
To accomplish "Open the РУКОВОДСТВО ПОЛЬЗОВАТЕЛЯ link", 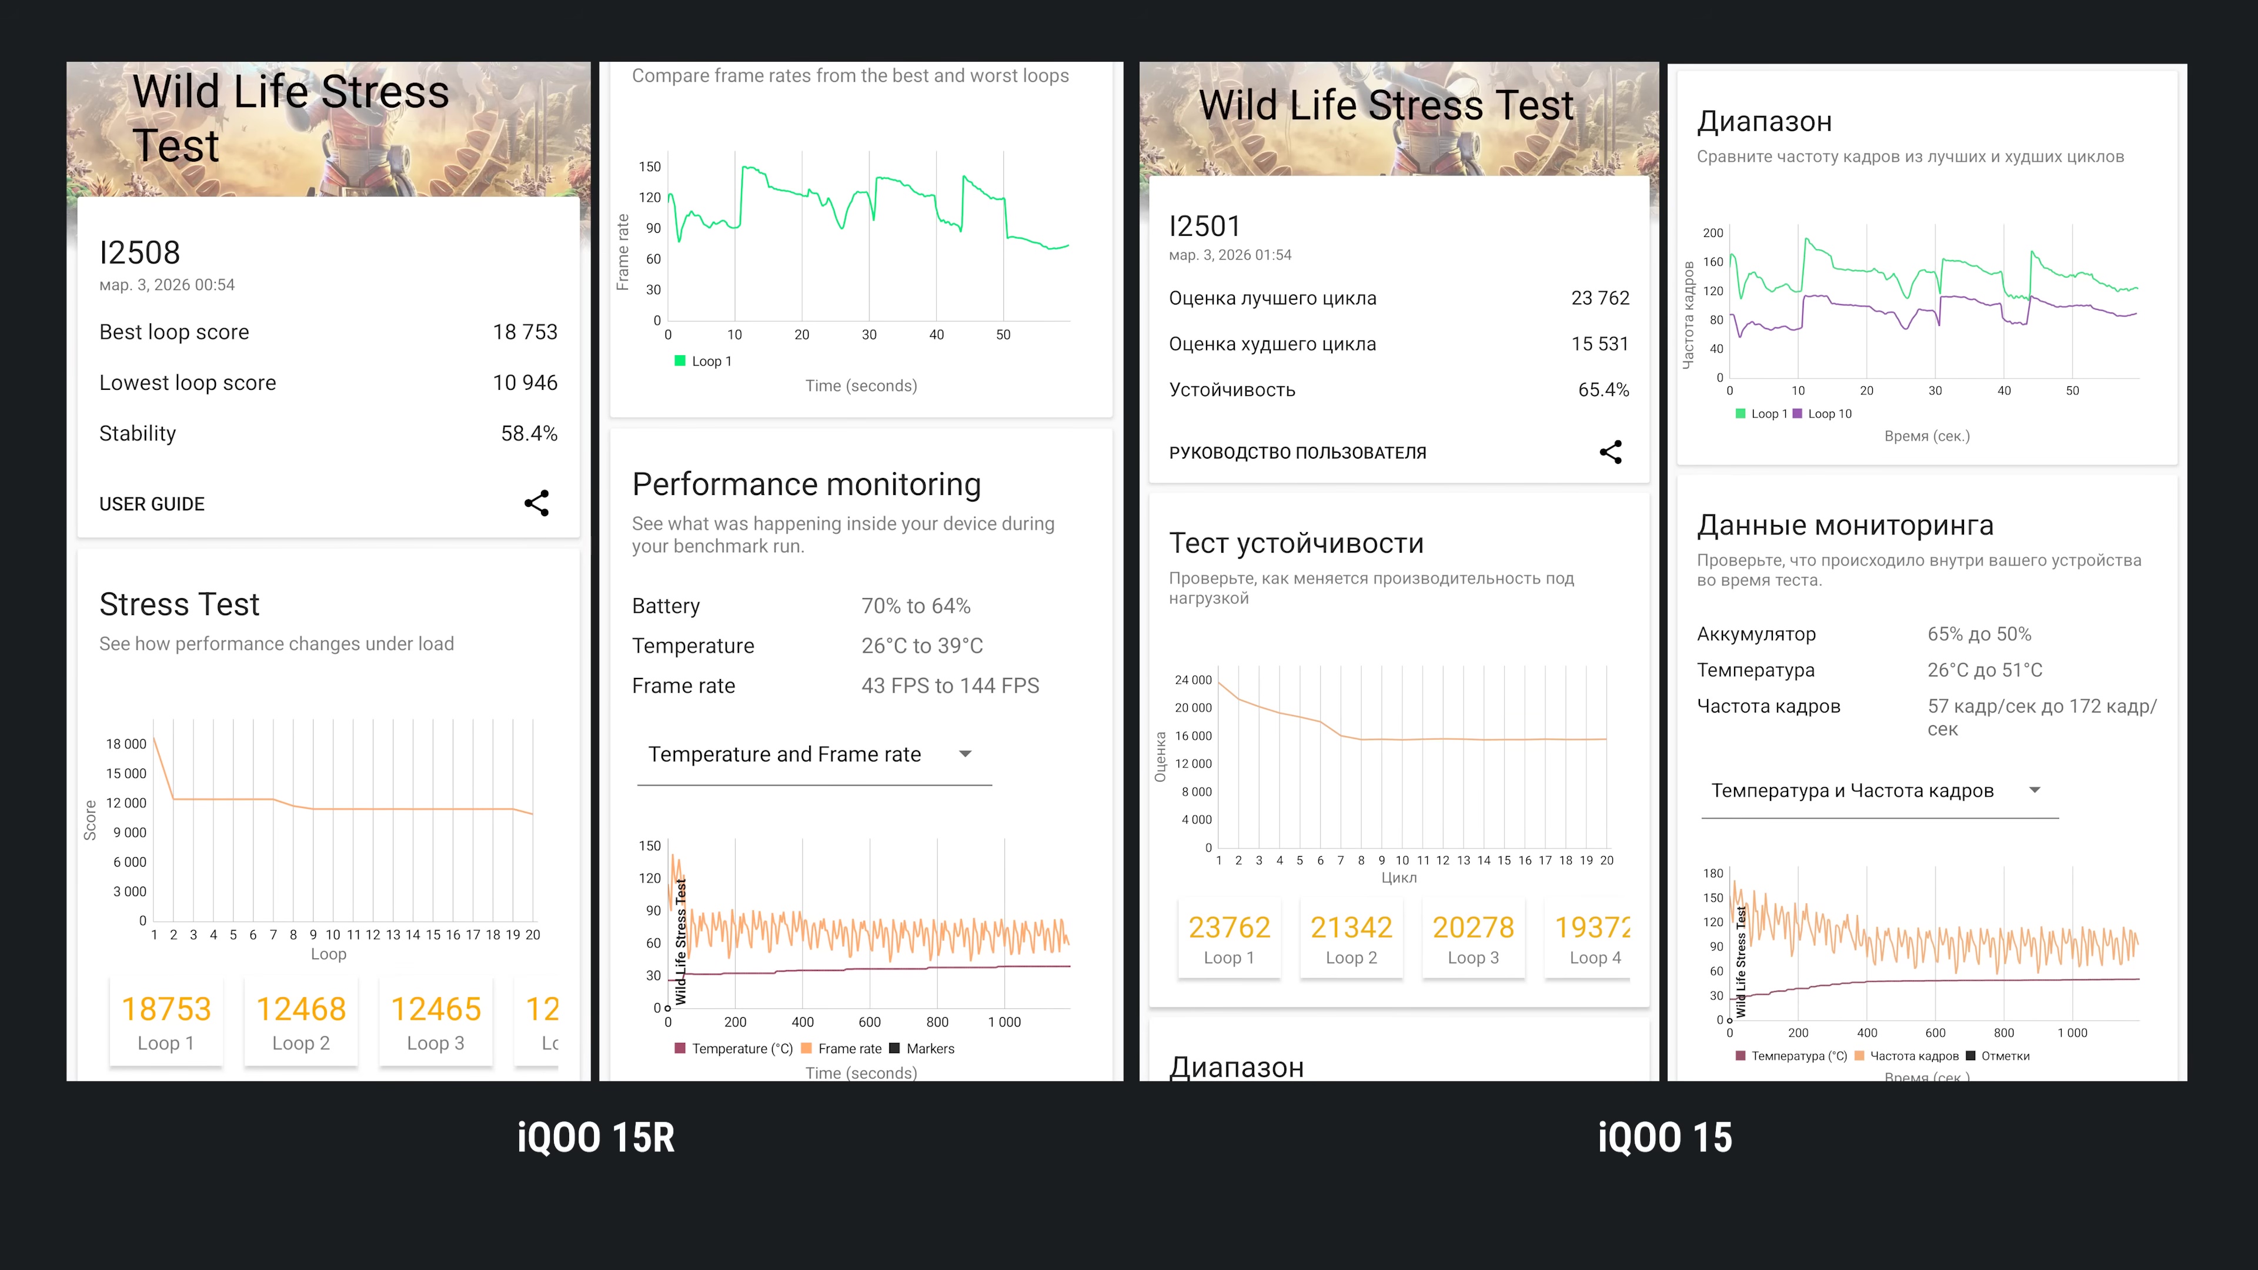I will [x=1297, y=453].
